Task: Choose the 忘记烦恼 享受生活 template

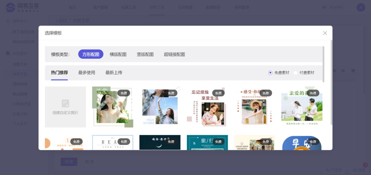Action: [207, 107]
